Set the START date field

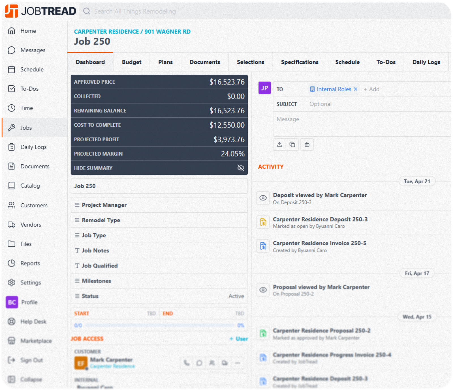tap(115, 313)
